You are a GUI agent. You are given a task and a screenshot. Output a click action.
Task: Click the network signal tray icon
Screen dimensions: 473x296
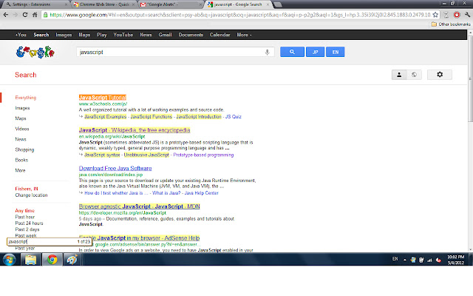click(x=429, y=260)
